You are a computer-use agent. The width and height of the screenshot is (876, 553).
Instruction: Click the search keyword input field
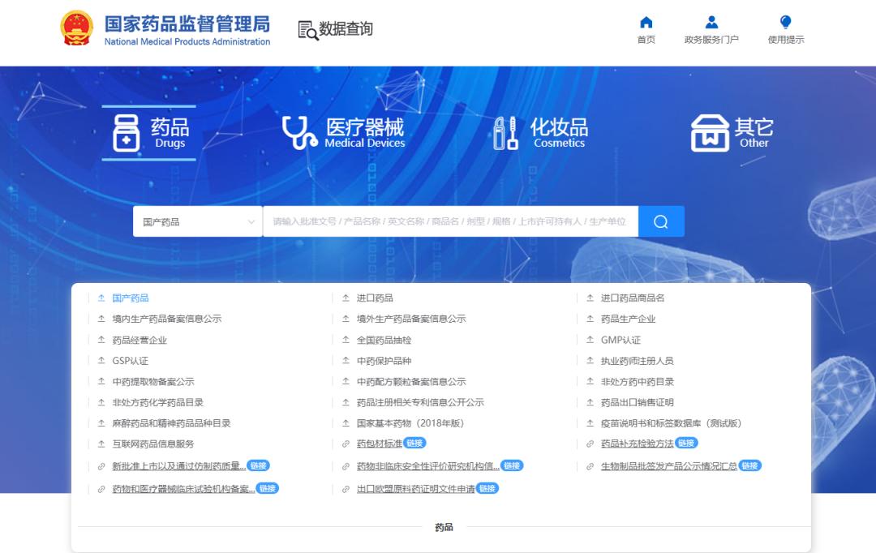coord(449,221)
